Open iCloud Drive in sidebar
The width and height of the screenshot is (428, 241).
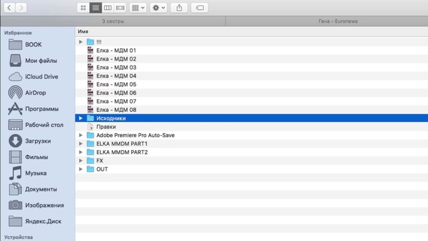33,77
